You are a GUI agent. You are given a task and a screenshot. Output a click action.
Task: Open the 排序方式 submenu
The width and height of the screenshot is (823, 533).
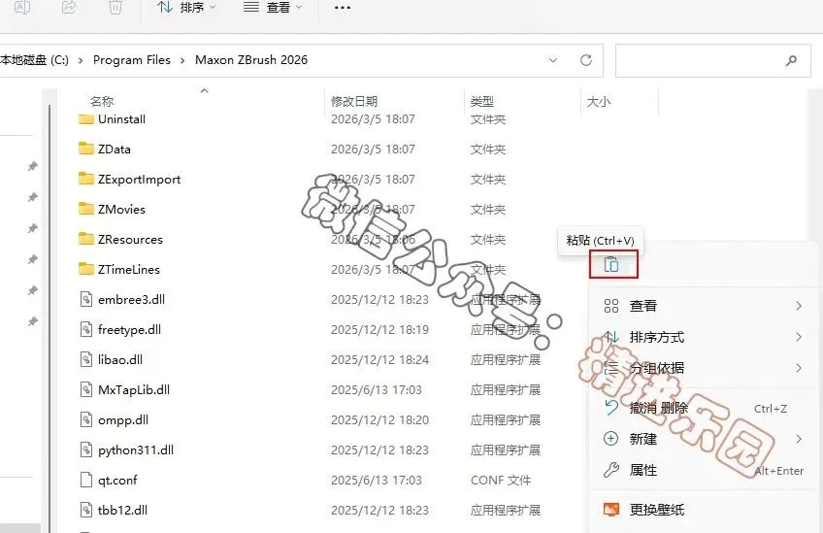(704, 337)
